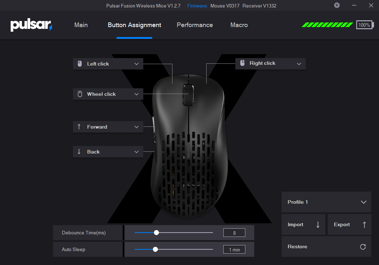
Task: Click the Pulsar logo
Action: tap(31, 25)
